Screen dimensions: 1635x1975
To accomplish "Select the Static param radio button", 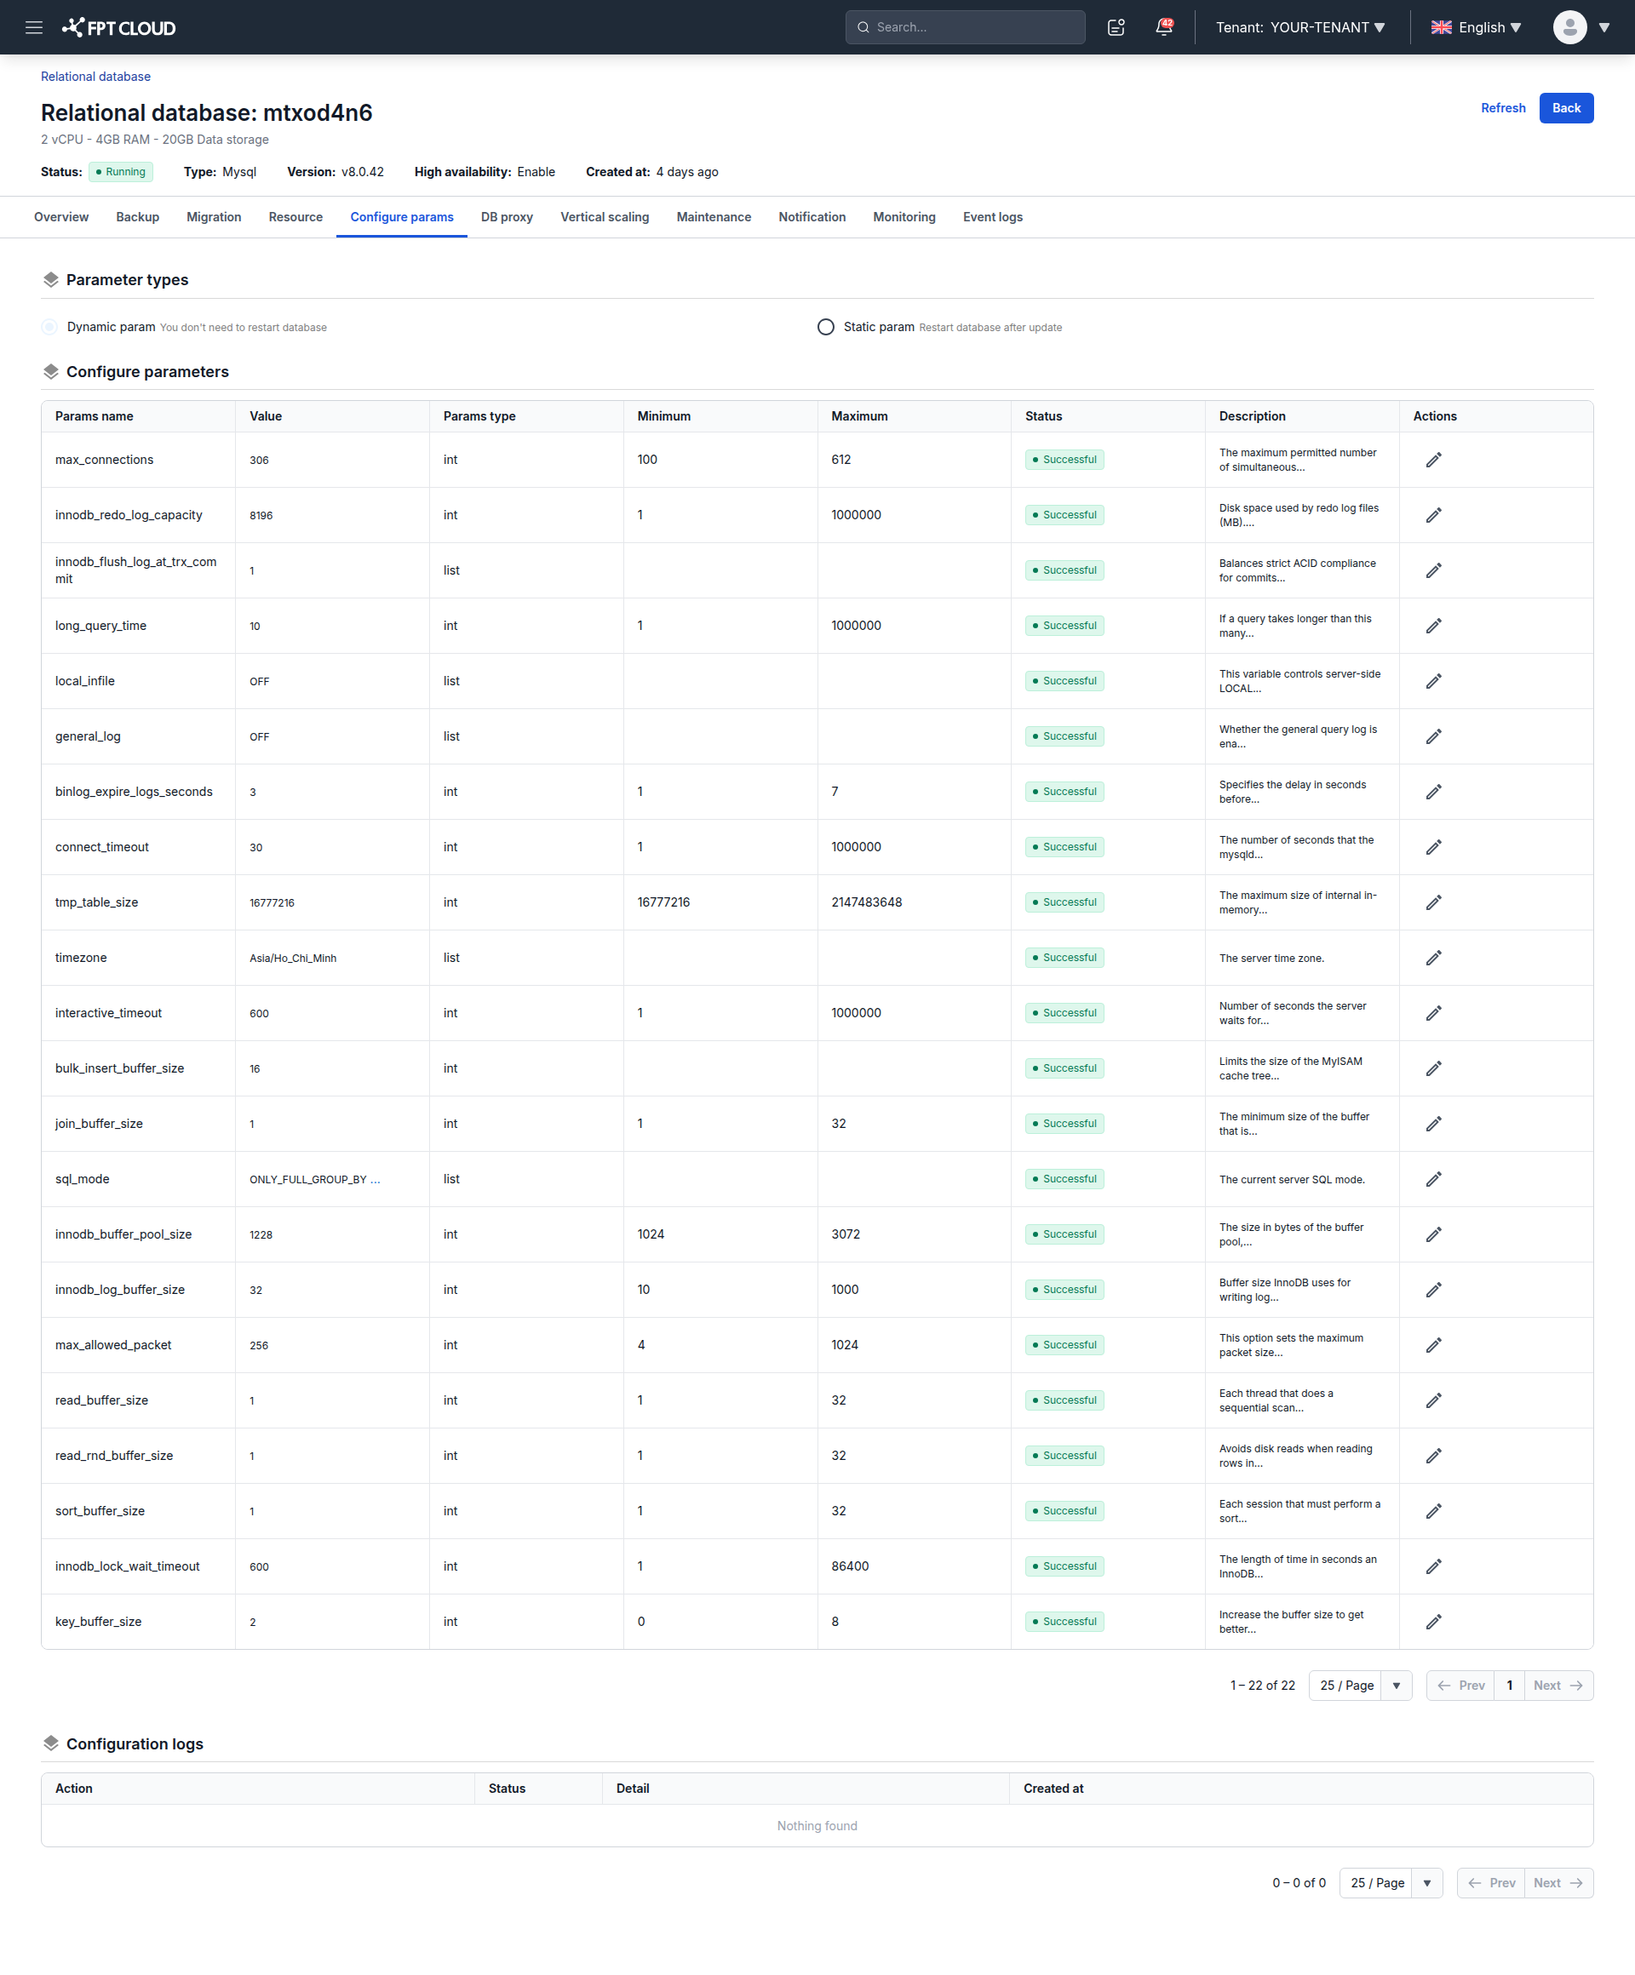I will 825,327.
